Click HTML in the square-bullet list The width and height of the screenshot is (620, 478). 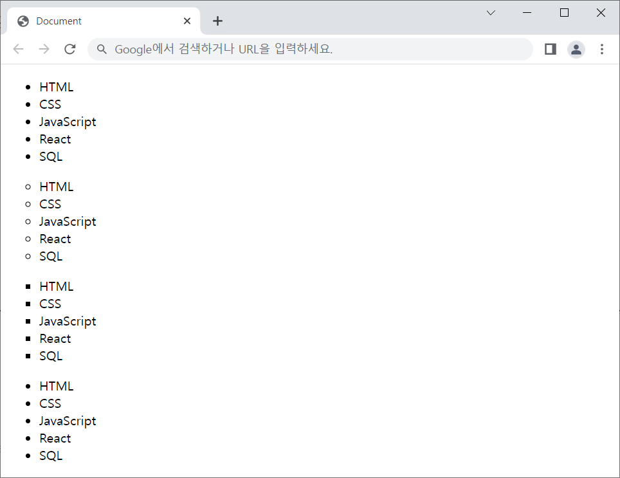coord(57,286)
